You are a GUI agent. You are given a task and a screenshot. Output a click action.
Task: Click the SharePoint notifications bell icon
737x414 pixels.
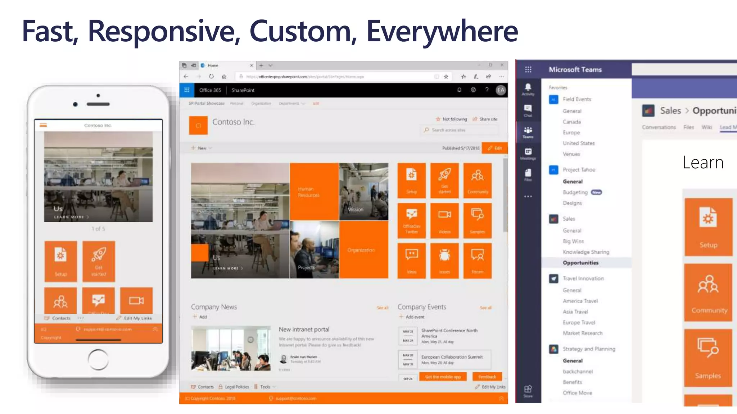pos(459,90)
